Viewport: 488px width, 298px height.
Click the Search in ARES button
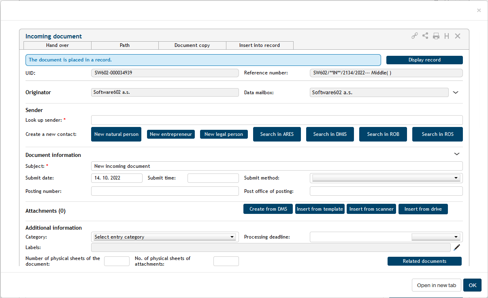[x=277, y=134]
